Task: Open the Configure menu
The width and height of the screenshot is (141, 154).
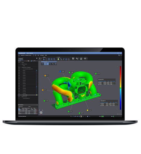Action: [x=42, y=55]
